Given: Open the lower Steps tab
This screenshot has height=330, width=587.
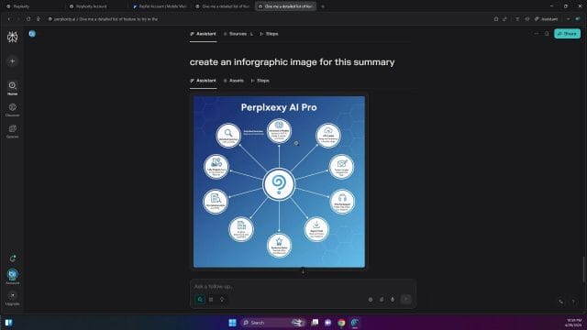Looking at the screenshot, I should (x=260, y=81).
